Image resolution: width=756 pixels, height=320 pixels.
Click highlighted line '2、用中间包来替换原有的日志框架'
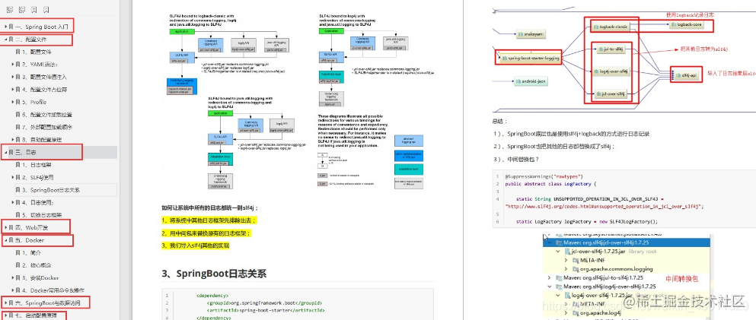tap(207, 233)
